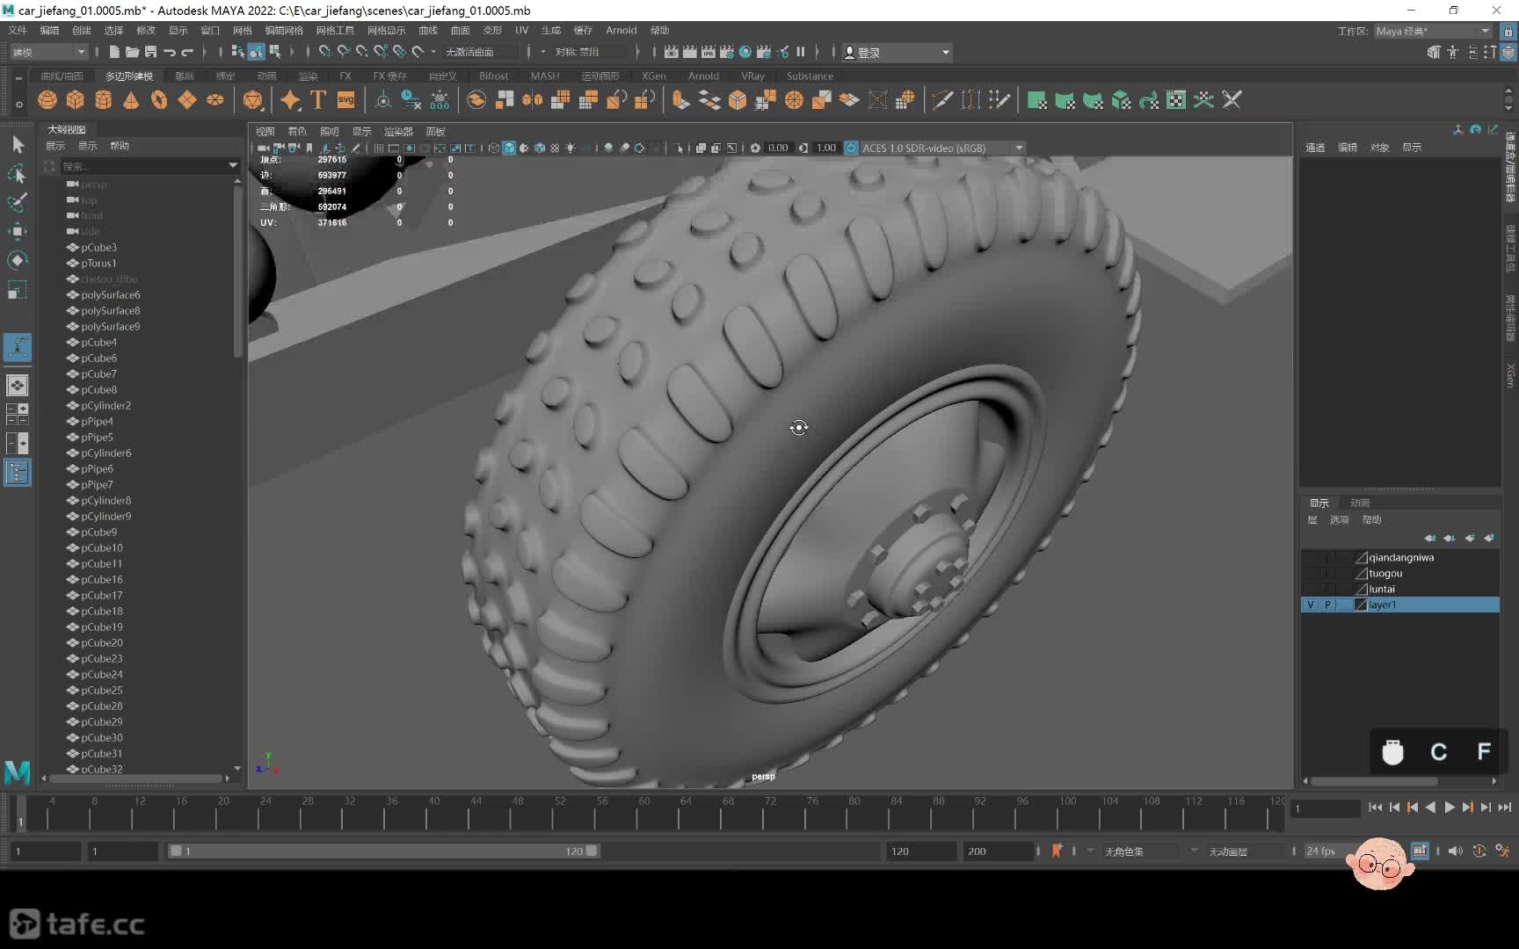The width and height of the screenshot is (1519, 949).
Task: Select pTorus1 in the outliner
Action: tap(98, 264)
